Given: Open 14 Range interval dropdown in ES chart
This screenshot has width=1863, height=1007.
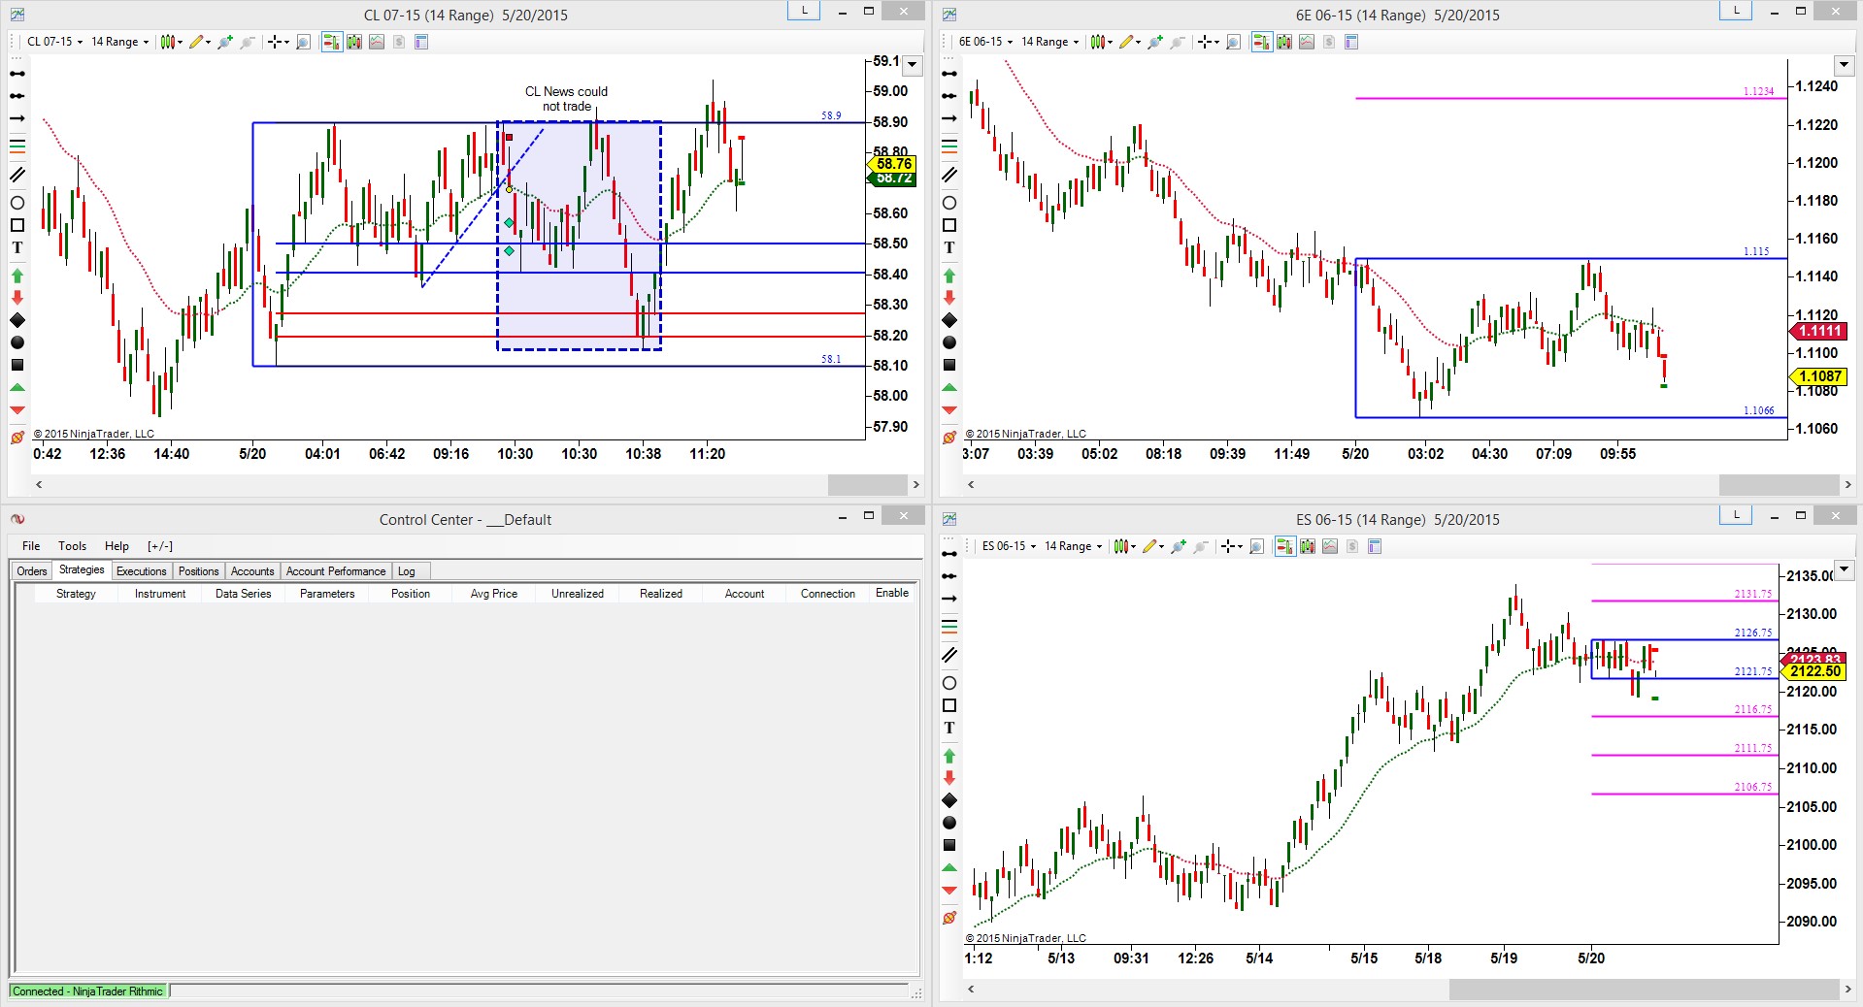Looking at the screenshot, I should [x=1073, y=546].
